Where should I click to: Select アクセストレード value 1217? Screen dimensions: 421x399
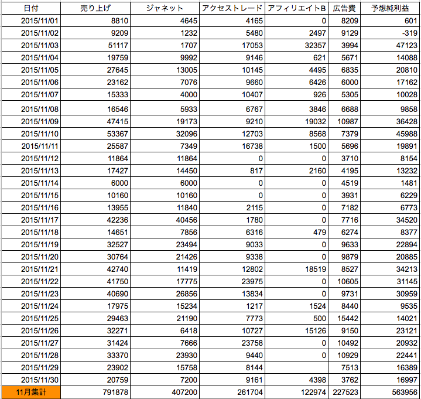click(x=232, y=306)
